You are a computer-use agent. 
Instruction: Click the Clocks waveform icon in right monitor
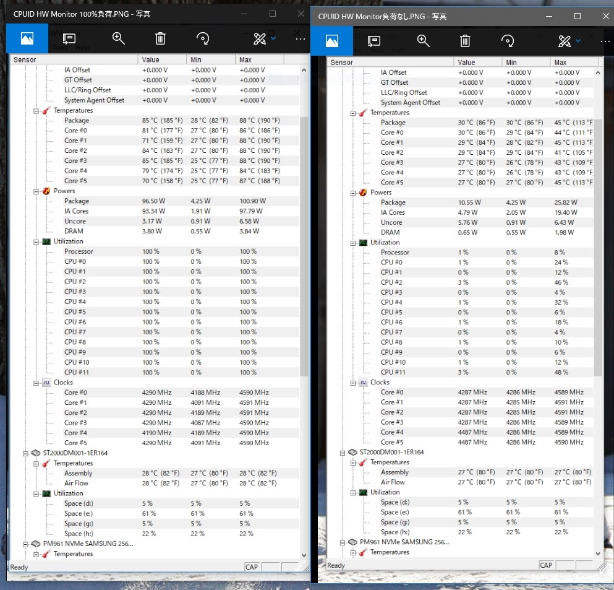click(x=363, y=382)
